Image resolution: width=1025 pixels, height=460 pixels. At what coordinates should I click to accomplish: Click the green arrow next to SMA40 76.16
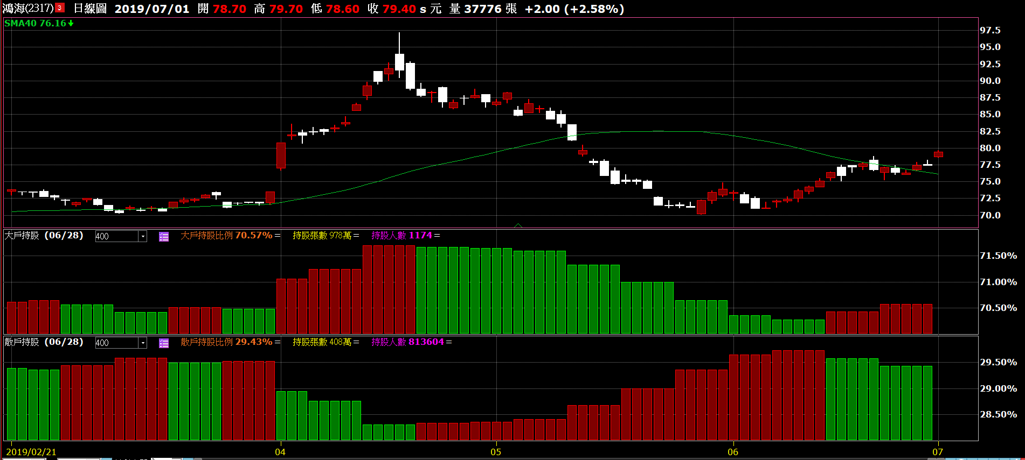point(71,23)
